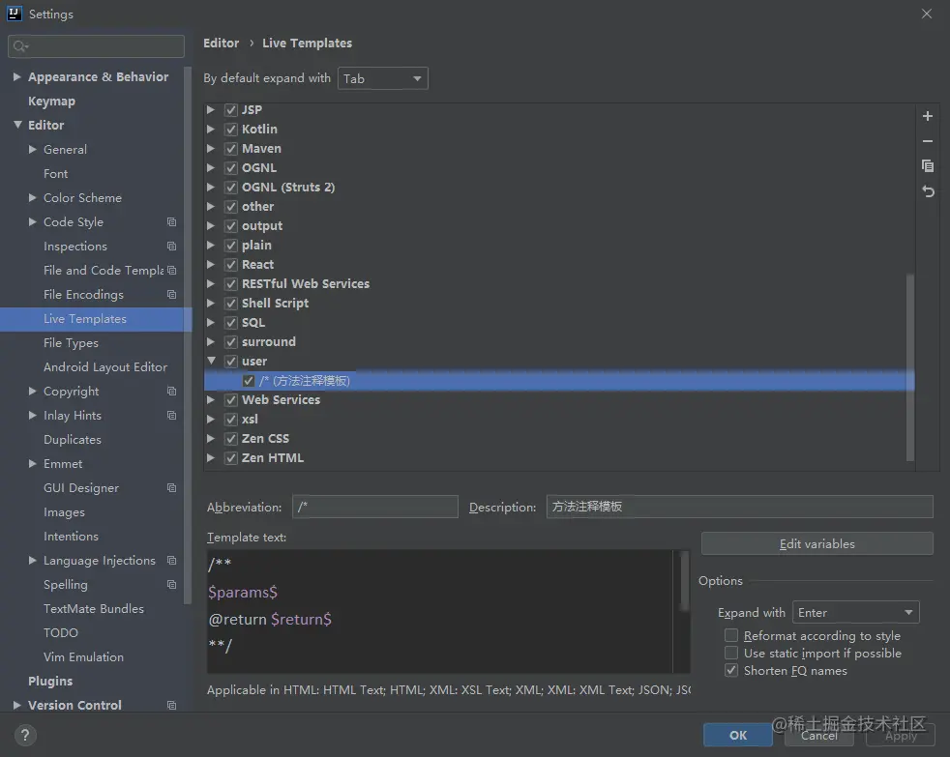This screenshot has width=950, height=757.
Task: Expand the surround template group
Action: [x=211, y=342]
